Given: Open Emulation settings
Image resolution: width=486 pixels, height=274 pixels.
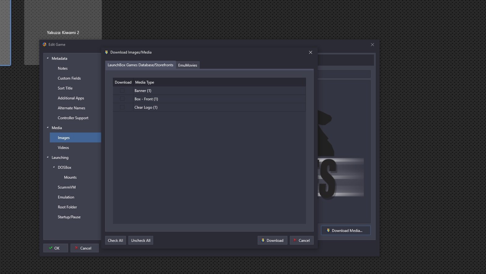Looking at the screenshot, I should [66, 197].
